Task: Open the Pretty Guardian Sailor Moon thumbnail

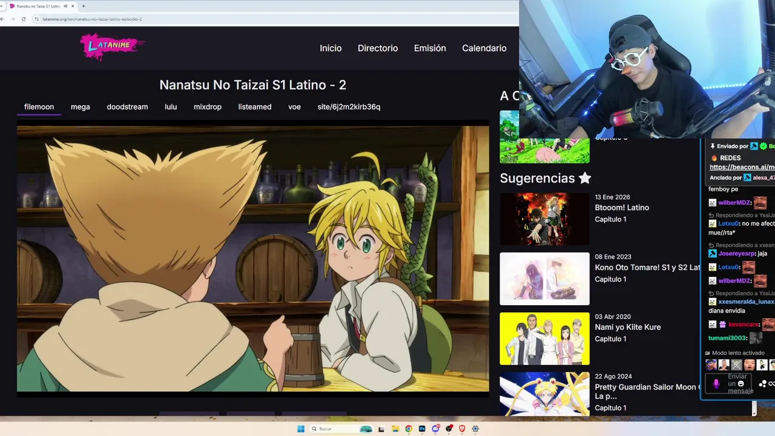Action: click(544, 394)
